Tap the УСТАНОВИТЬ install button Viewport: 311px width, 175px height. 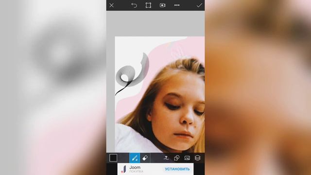[x=177, y=169]
